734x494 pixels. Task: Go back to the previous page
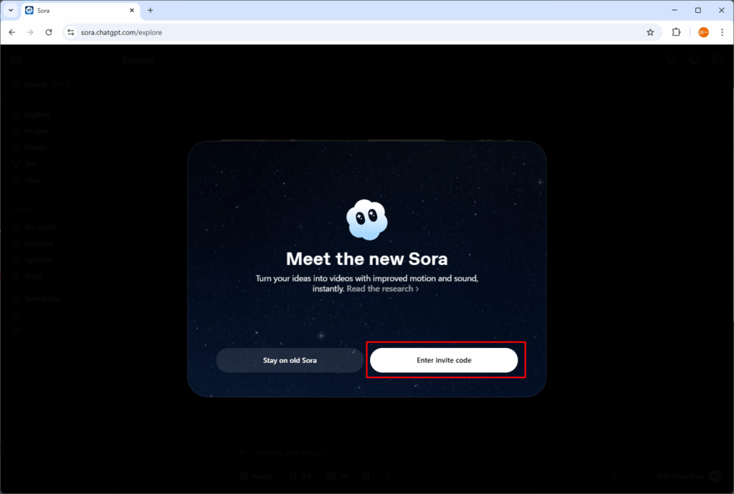[11, 32]
